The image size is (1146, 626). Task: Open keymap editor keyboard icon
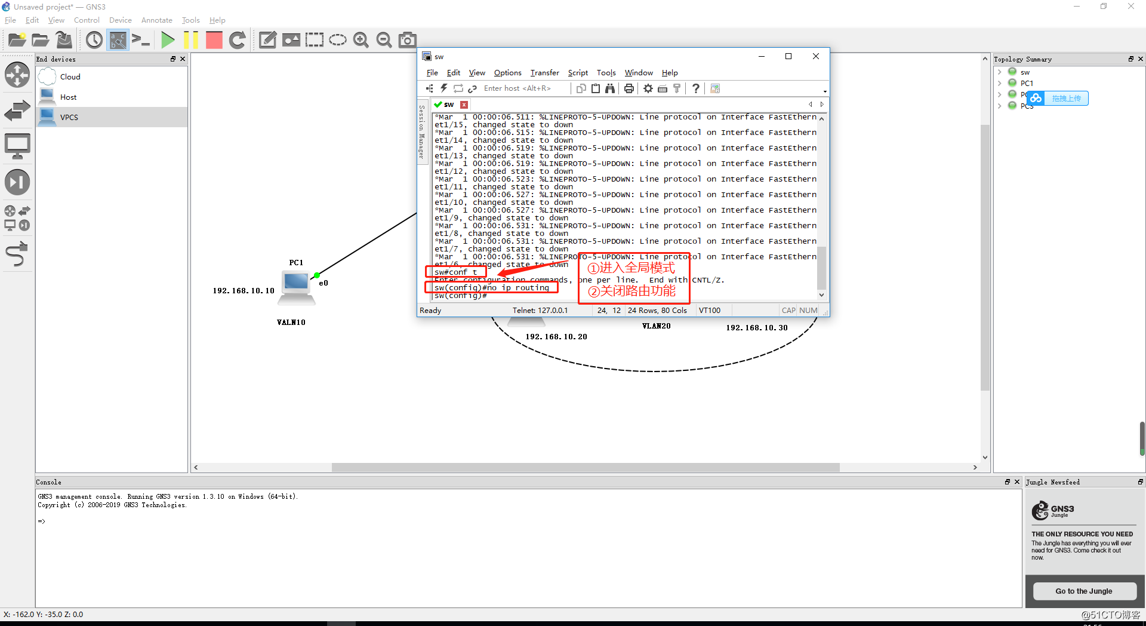click(x=663, y=88)
